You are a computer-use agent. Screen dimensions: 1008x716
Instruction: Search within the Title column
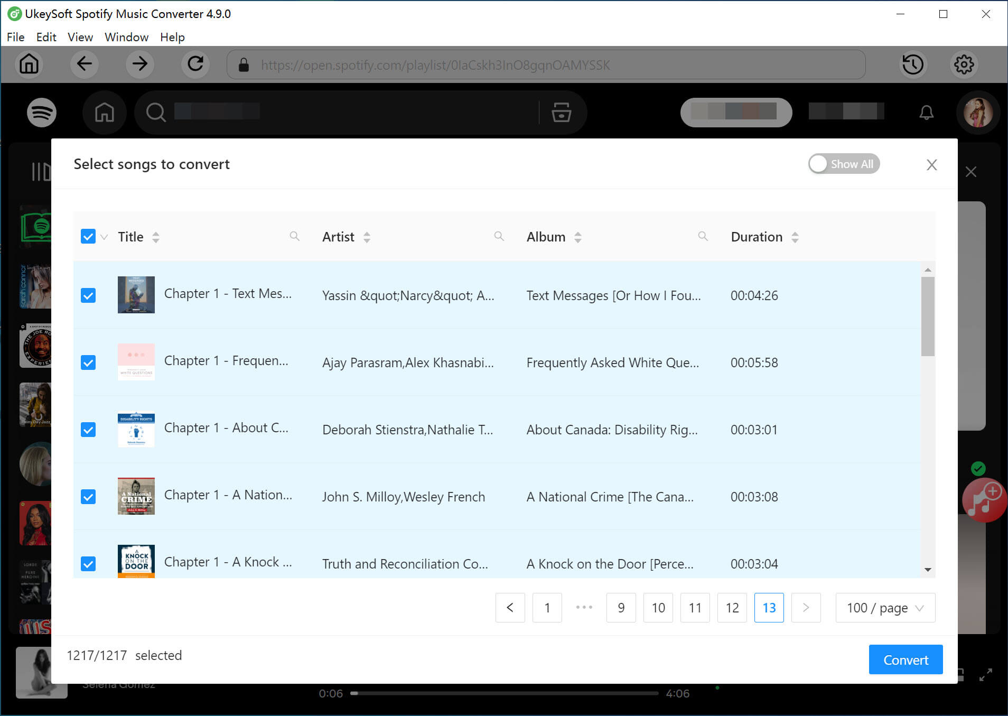(x=295, y=236)
